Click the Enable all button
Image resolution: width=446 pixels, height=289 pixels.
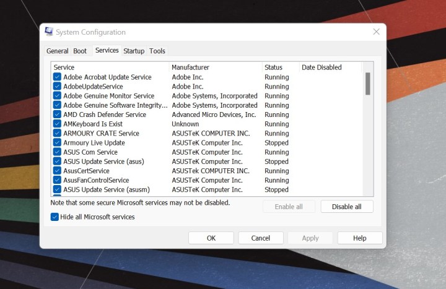(289, 207)
